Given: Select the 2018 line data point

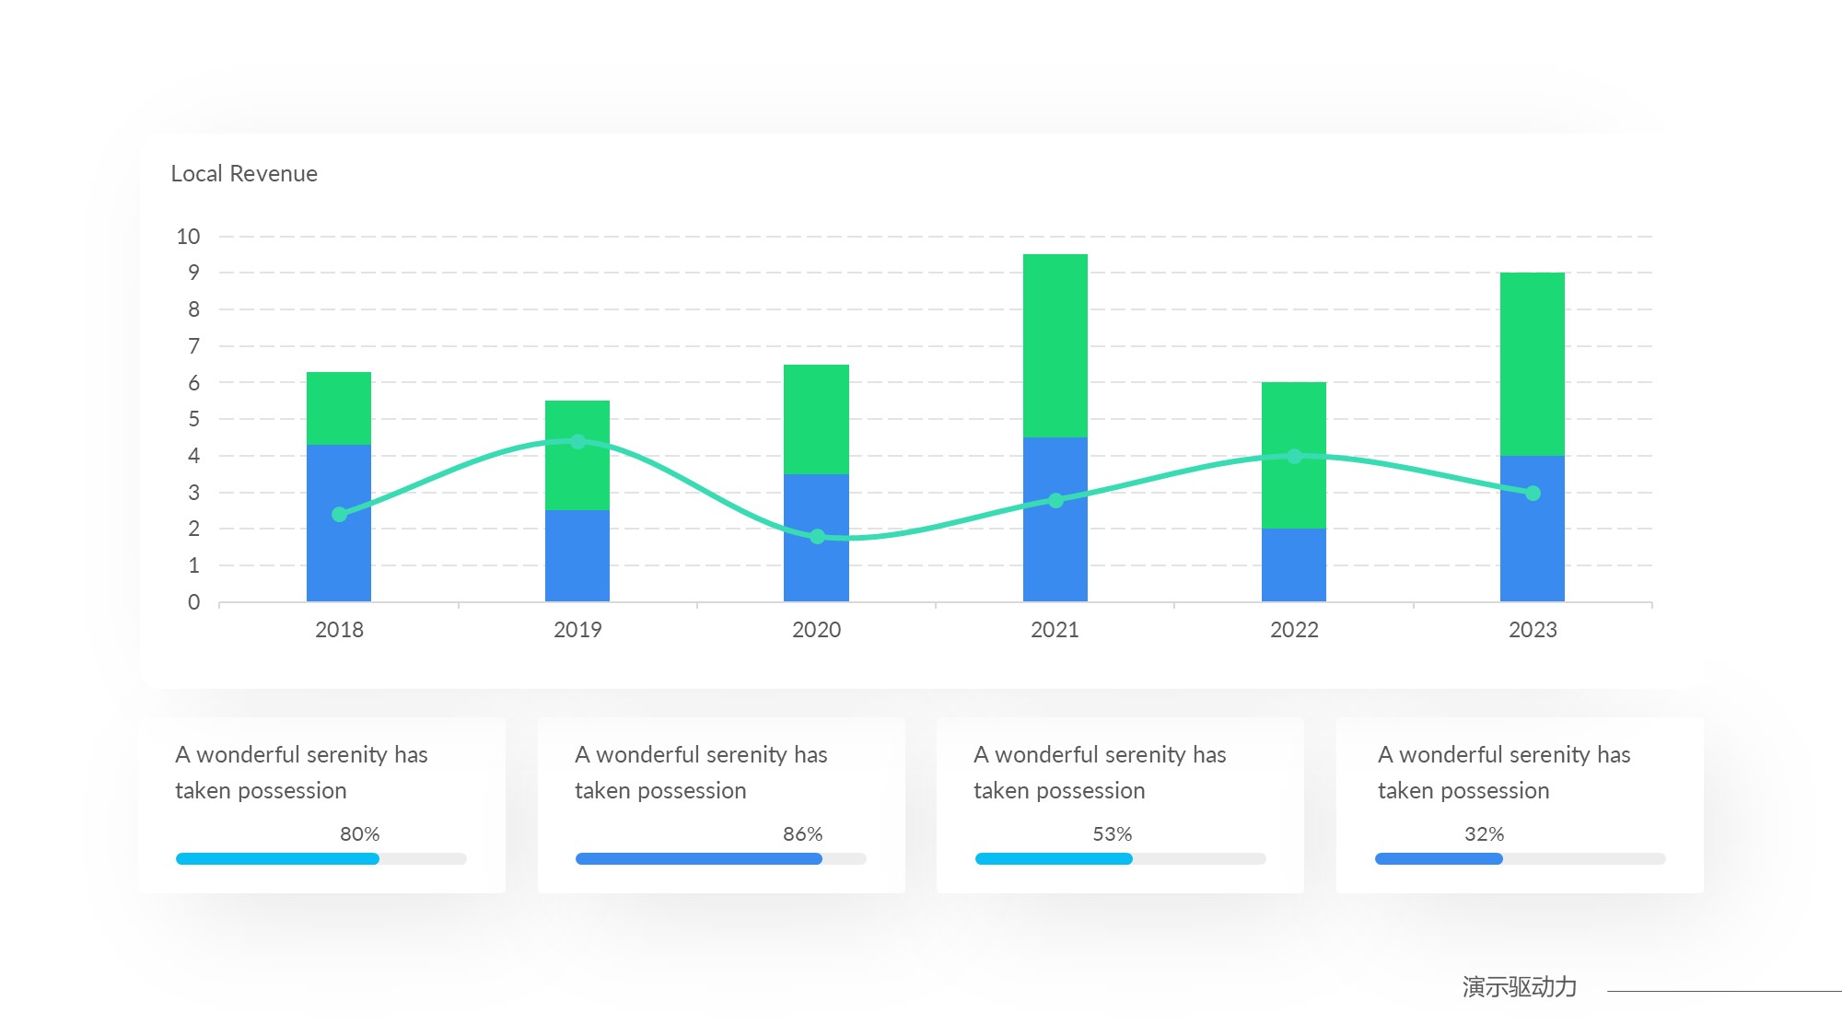Looking at the screenshot, I should (339, 514).
